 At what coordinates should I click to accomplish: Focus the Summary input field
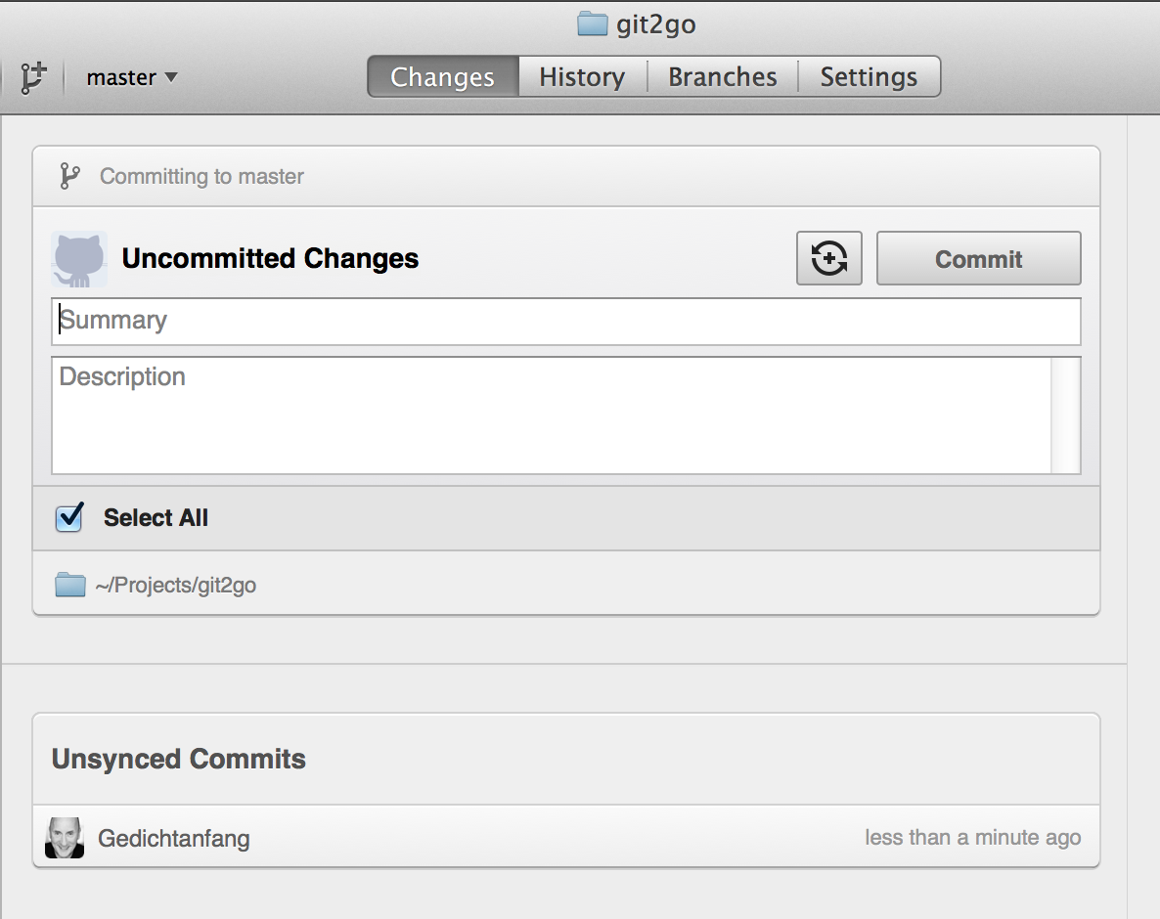coord(566,321)
